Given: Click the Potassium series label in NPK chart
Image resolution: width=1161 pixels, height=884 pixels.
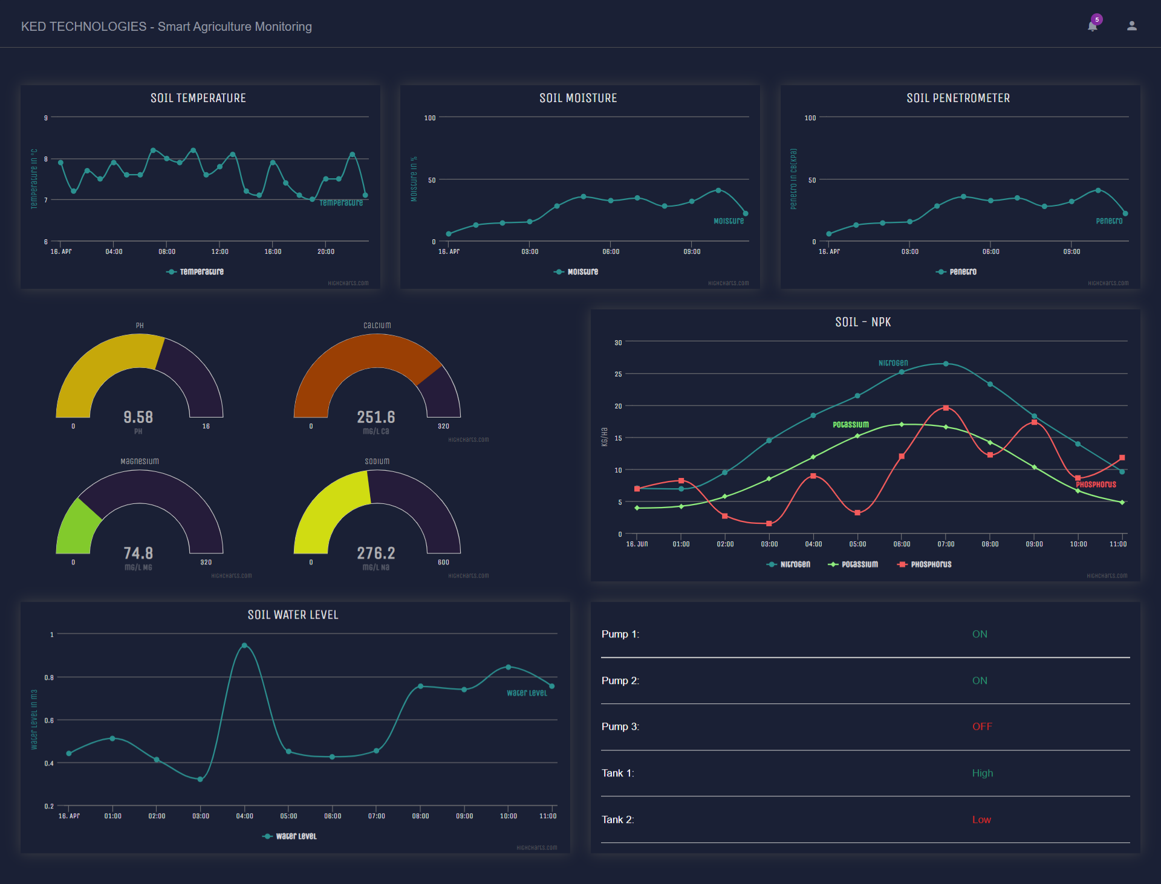Looking at the screenshot, I should pyautogui.click(x=851, y=425).
